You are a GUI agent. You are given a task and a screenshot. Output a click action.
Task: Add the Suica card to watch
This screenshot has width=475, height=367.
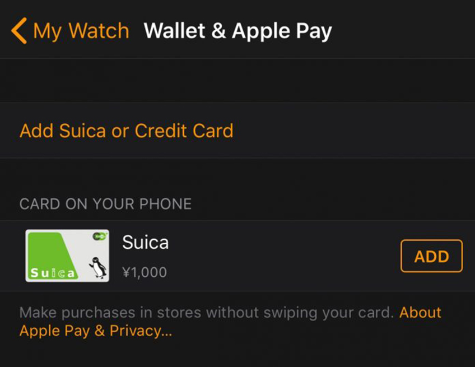click(x=431, y=256)
